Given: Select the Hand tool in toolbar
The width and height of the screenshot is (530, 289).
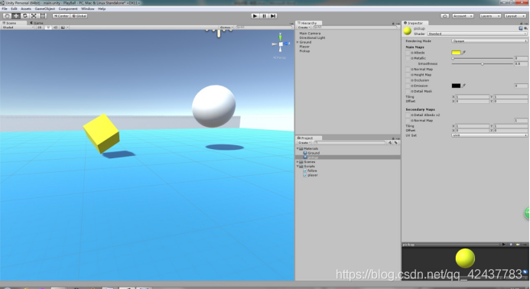Looking at the screenshot, I should pyautogui.click(x=7, y=16).
